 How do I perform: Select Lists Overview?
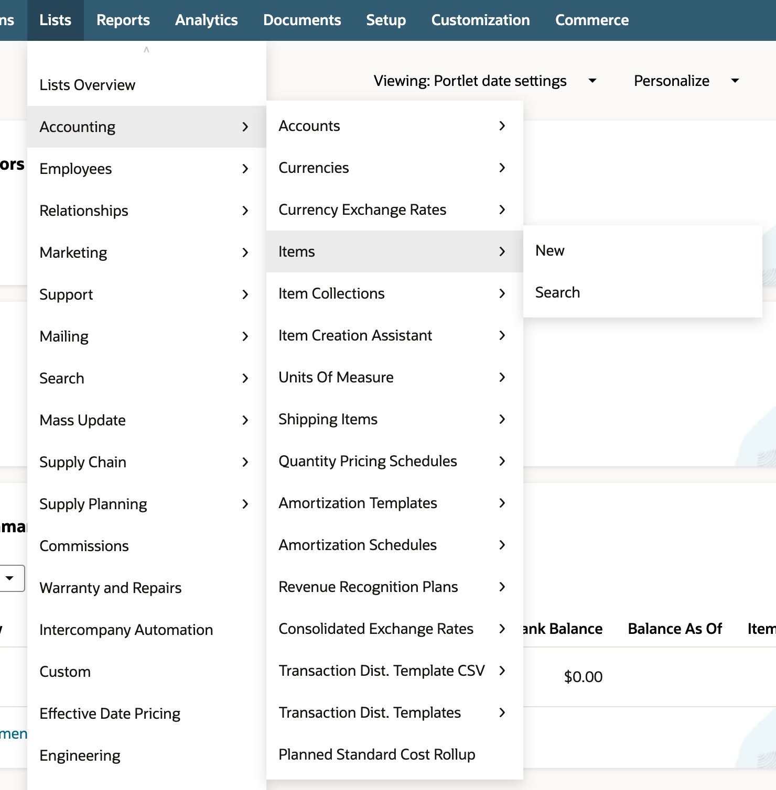(147, 85)
